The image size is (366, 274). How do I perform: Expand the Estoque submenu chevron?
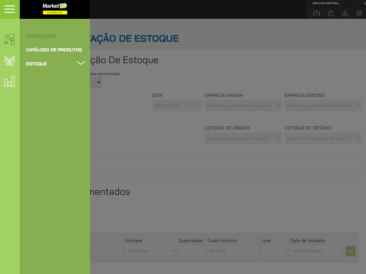click(81, 63)
